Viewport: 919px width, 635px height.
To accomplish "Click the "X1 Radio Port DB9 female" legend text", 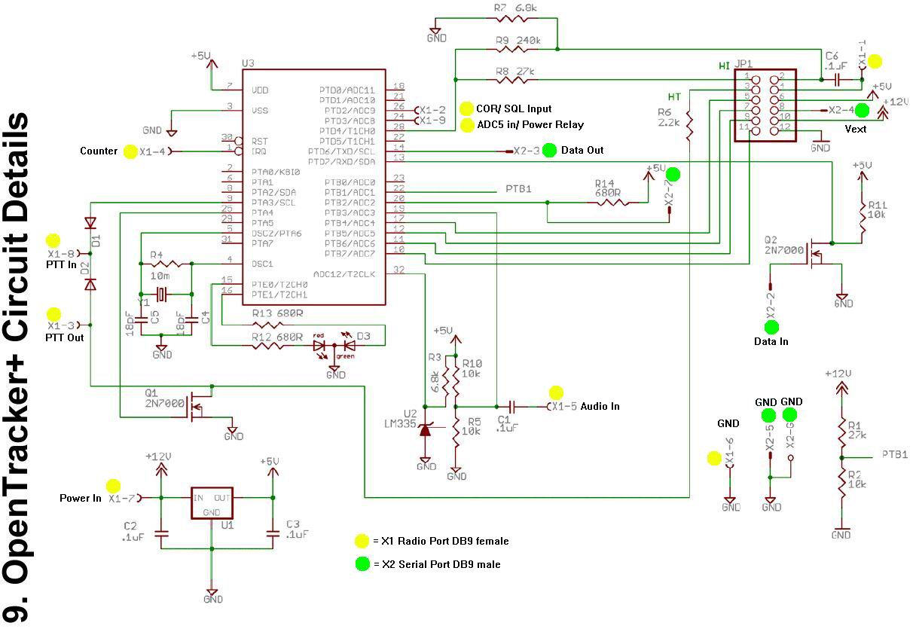I will [444, 541].
